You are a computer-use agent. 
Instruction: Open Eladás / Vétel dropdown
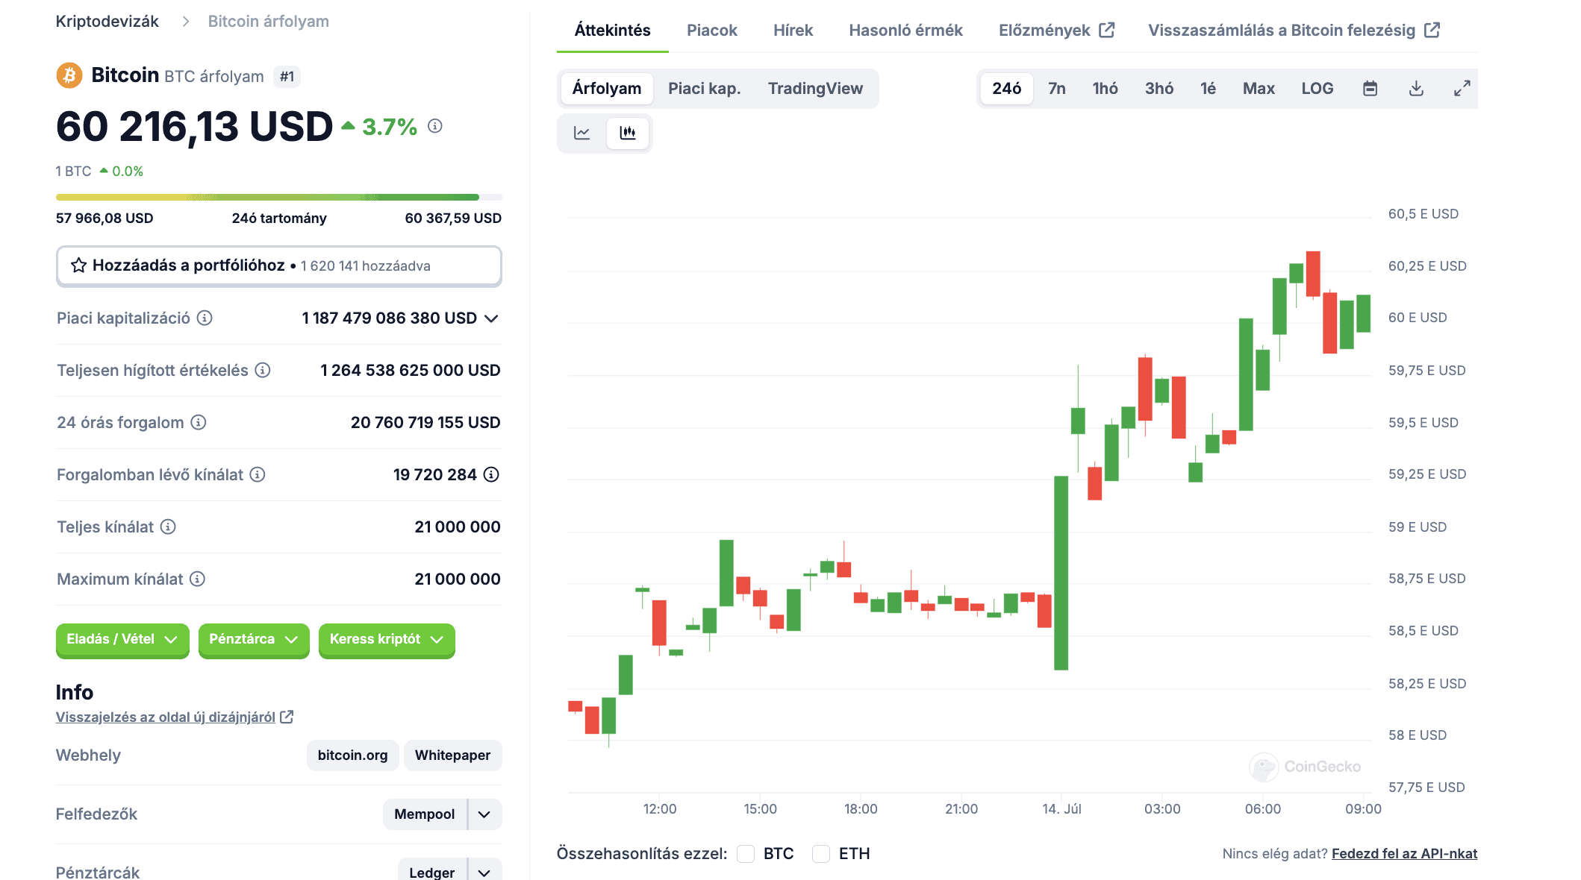pyautogui.click(x=122, y=639)
